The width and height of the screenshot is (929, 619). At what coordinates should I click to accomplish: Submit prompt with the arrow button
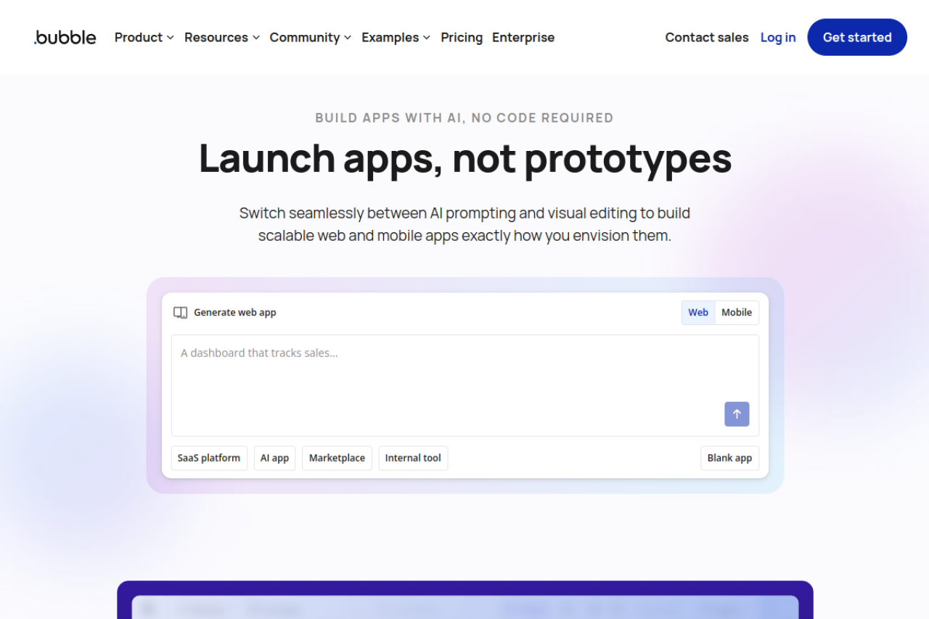coord(737,414)
